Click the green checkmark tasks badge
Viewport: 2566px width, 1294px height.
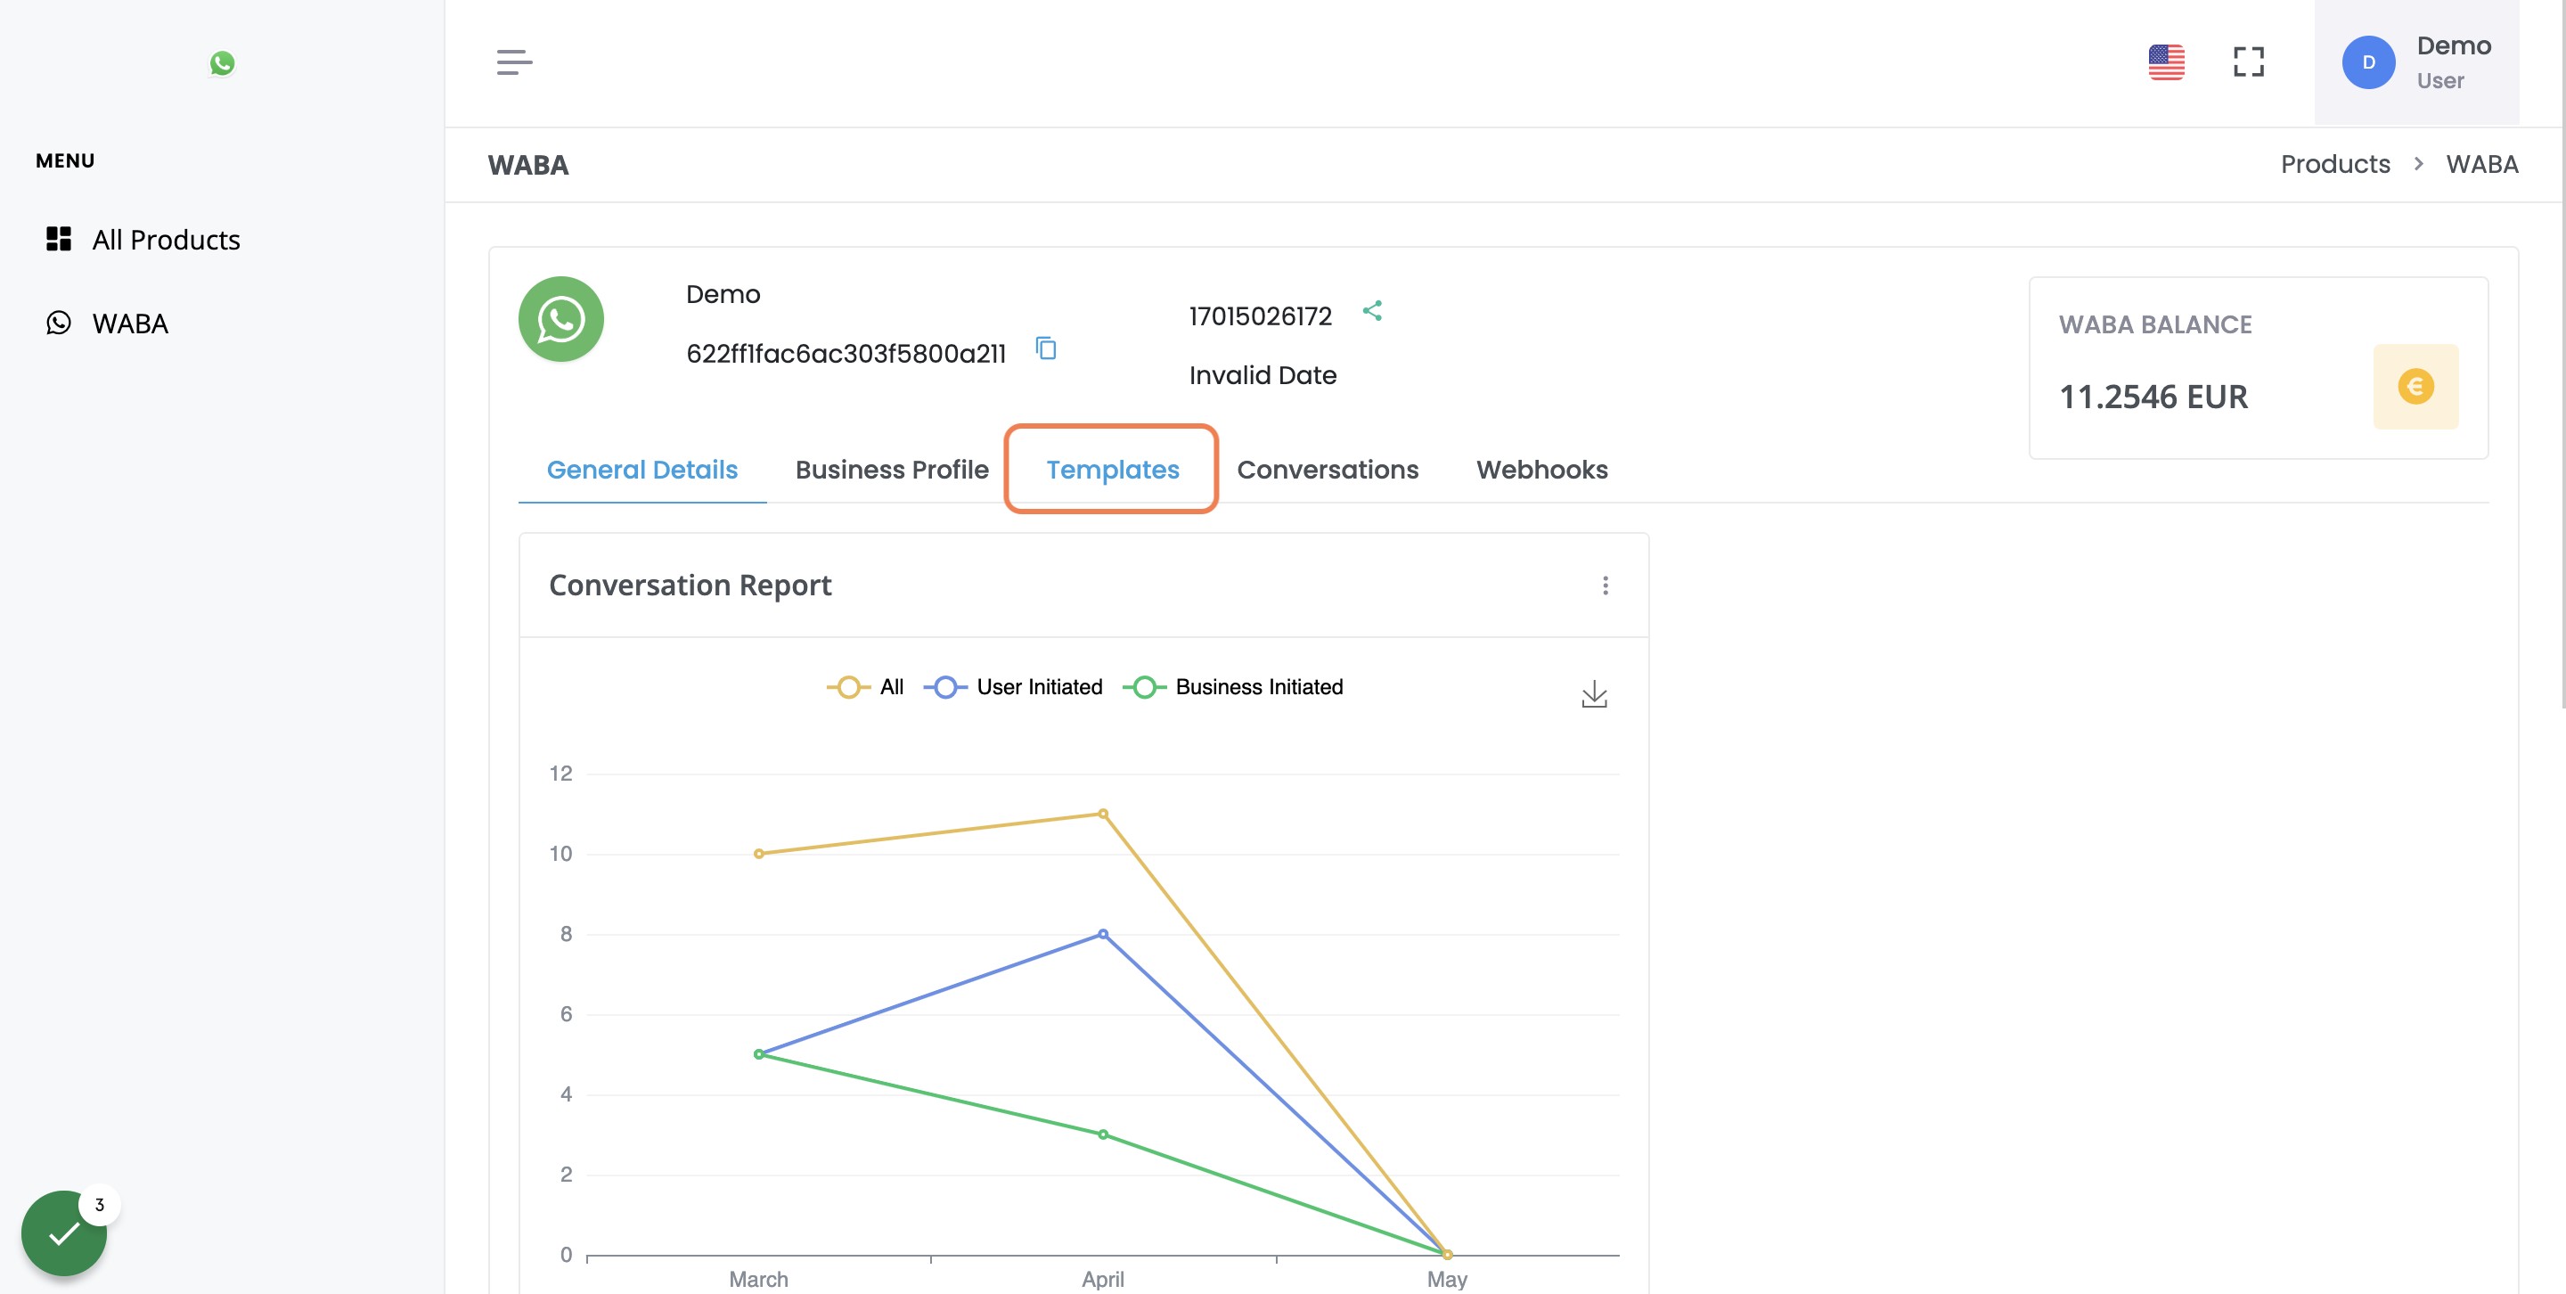pyautogui.click(x=64, y=1233)
